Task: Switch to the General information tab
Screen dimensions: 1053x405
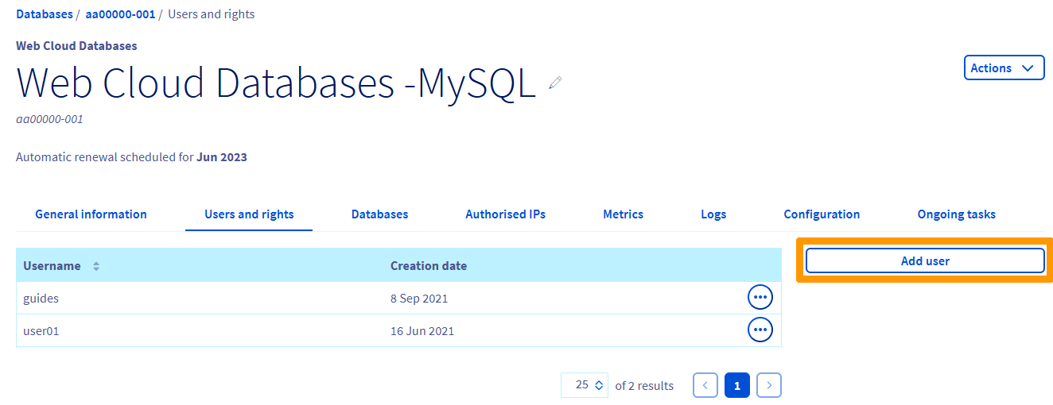Action: [x=91, y=214]
